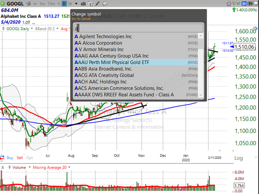Click the move handle left of Volume
Viewport: 259px width, 194px height.
9,167
